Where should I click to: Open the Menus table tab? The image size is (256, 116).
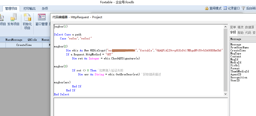click(45, 40)
